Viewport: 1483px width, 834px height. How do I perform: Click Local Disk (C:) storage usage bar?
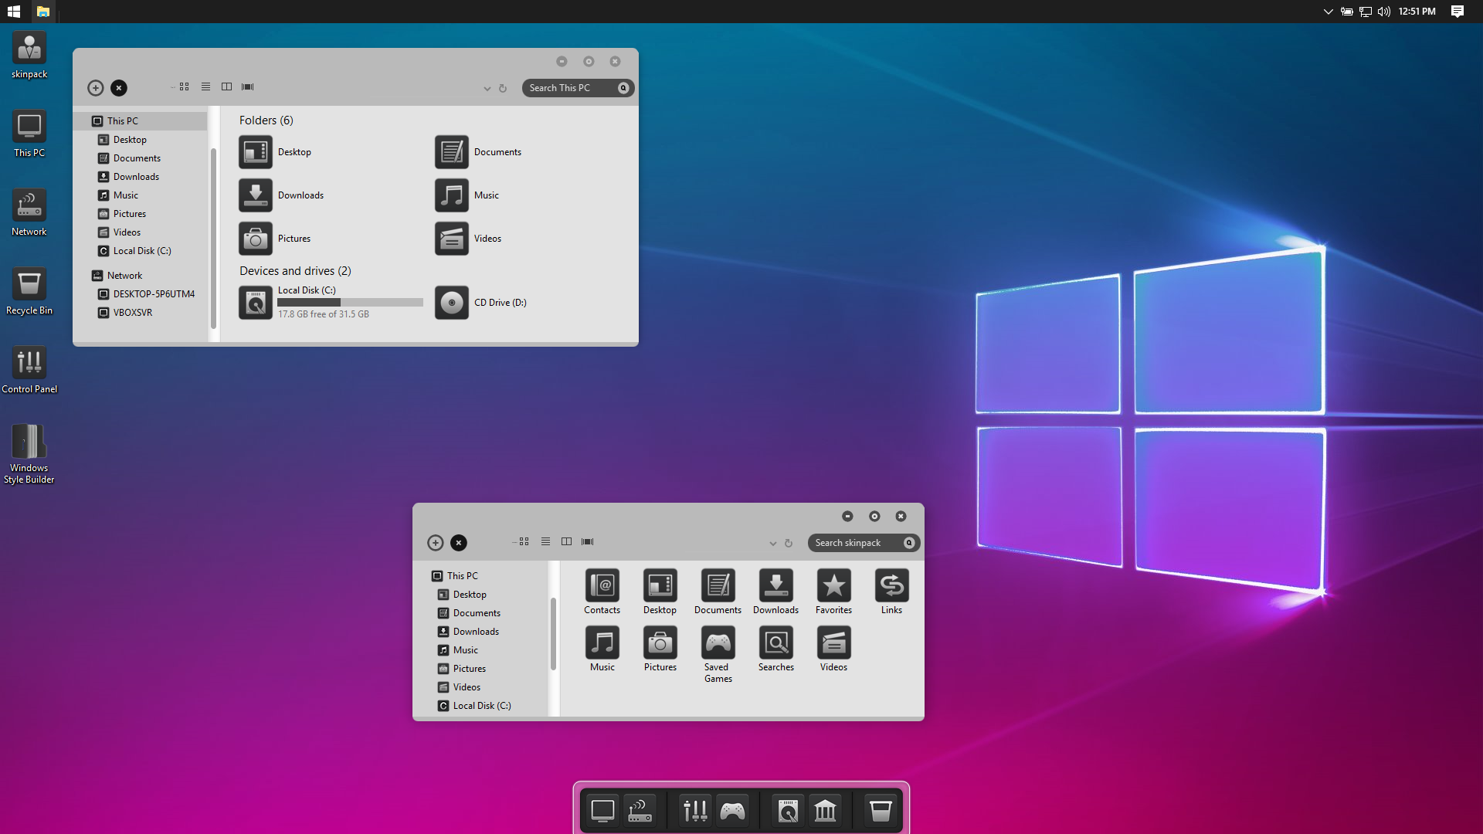click(x=350, y=303)
